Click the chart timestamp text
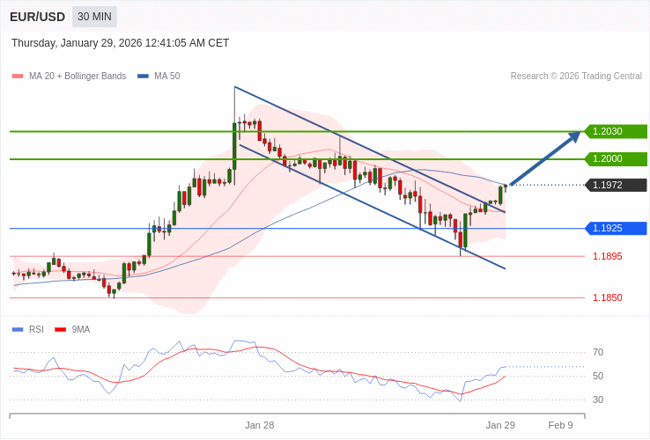Viewport: 650px width, 440px height. point(120,43)
